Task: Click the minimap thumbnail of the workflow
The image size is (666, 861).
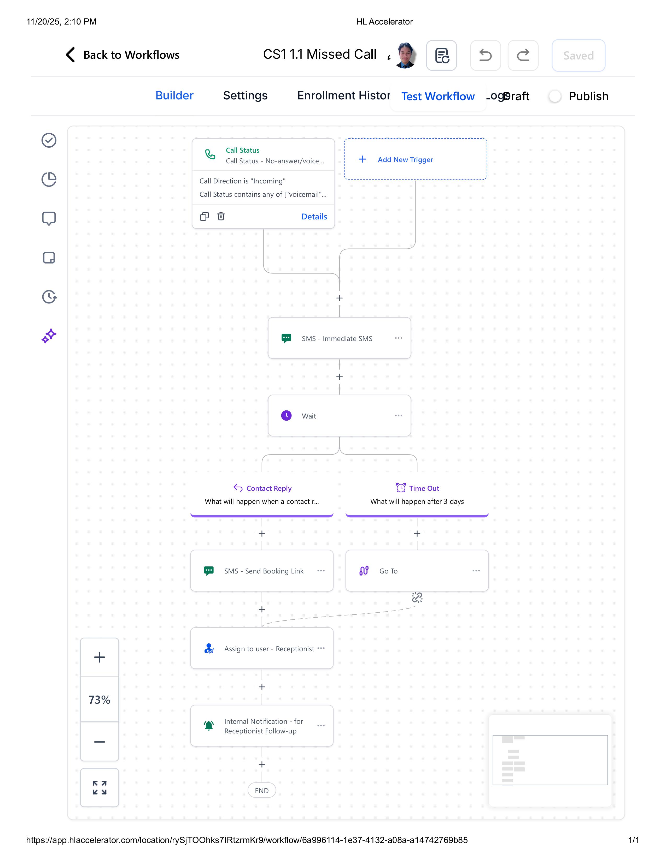Action: (x=550, y=760)
